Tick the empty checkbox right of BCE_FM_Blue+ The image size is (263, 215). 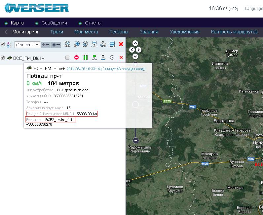pyautogui.click(x=67, y=58)
